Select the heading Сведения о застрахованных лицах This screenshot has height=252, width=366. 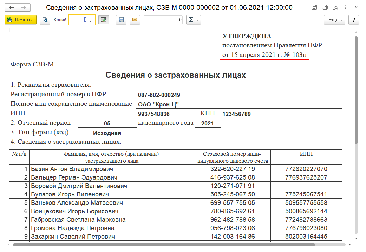(x=176, y=75)
